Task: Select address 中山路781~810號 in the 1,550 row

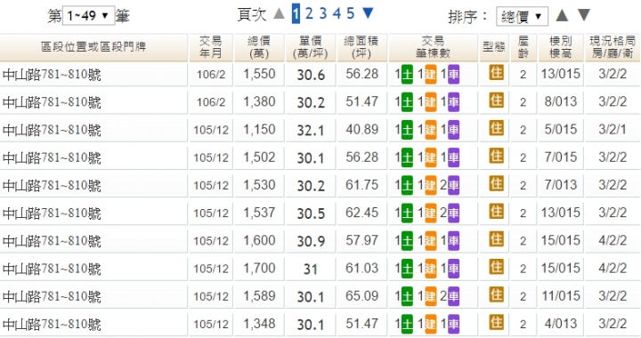Action: click(52, 75)
